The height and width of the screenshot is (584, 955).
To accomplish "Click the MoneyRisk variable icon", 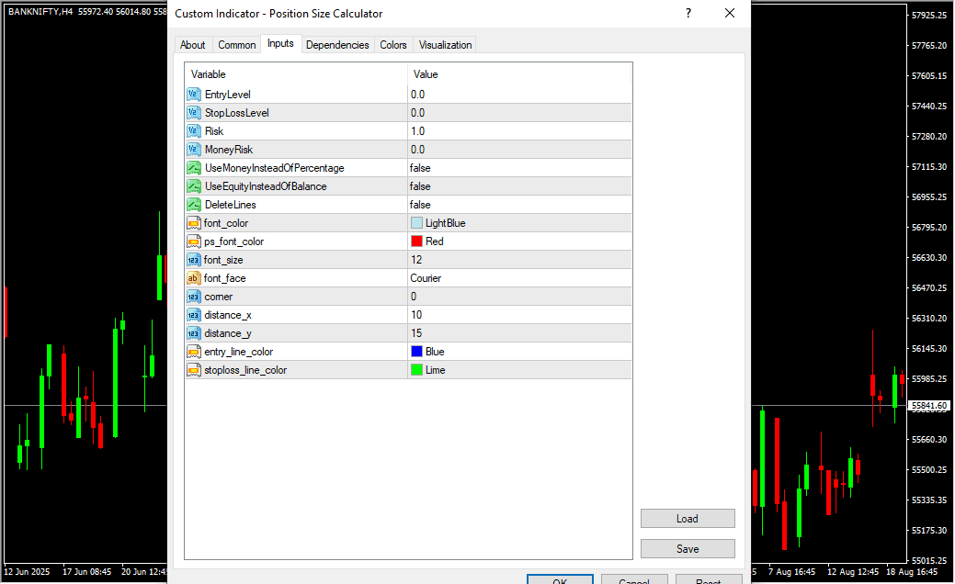I will tap(193, 150).
